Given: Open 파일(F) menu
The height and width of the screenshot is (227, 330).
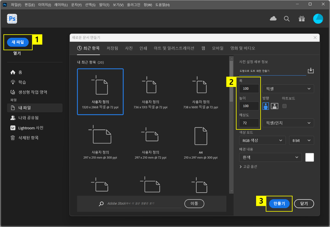Looking at the screenshot, I should click(x=16, y=5).
